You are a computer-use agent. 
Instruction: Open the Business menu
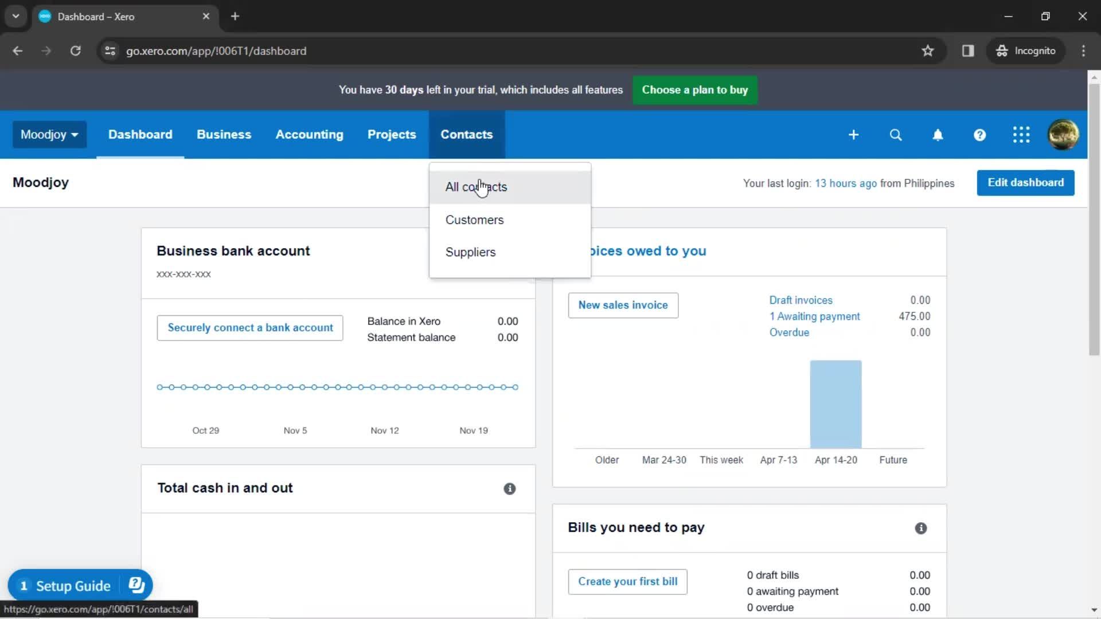224,135
